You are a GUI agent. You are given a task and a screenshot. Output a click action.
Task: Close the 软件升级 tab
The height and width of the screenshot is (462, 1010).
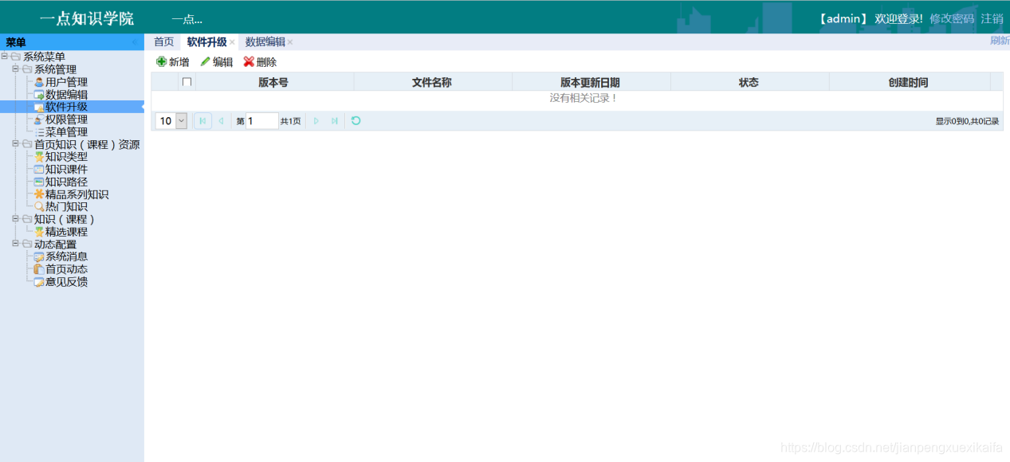click(x=232, y=42)
